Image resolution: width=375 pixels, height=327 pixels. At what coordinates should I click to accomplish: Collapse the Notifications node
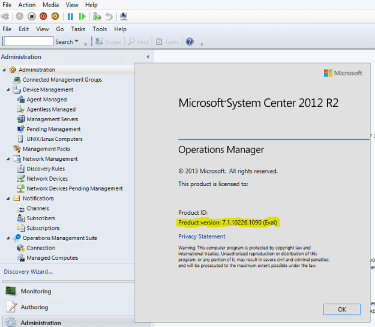[8, 199]
